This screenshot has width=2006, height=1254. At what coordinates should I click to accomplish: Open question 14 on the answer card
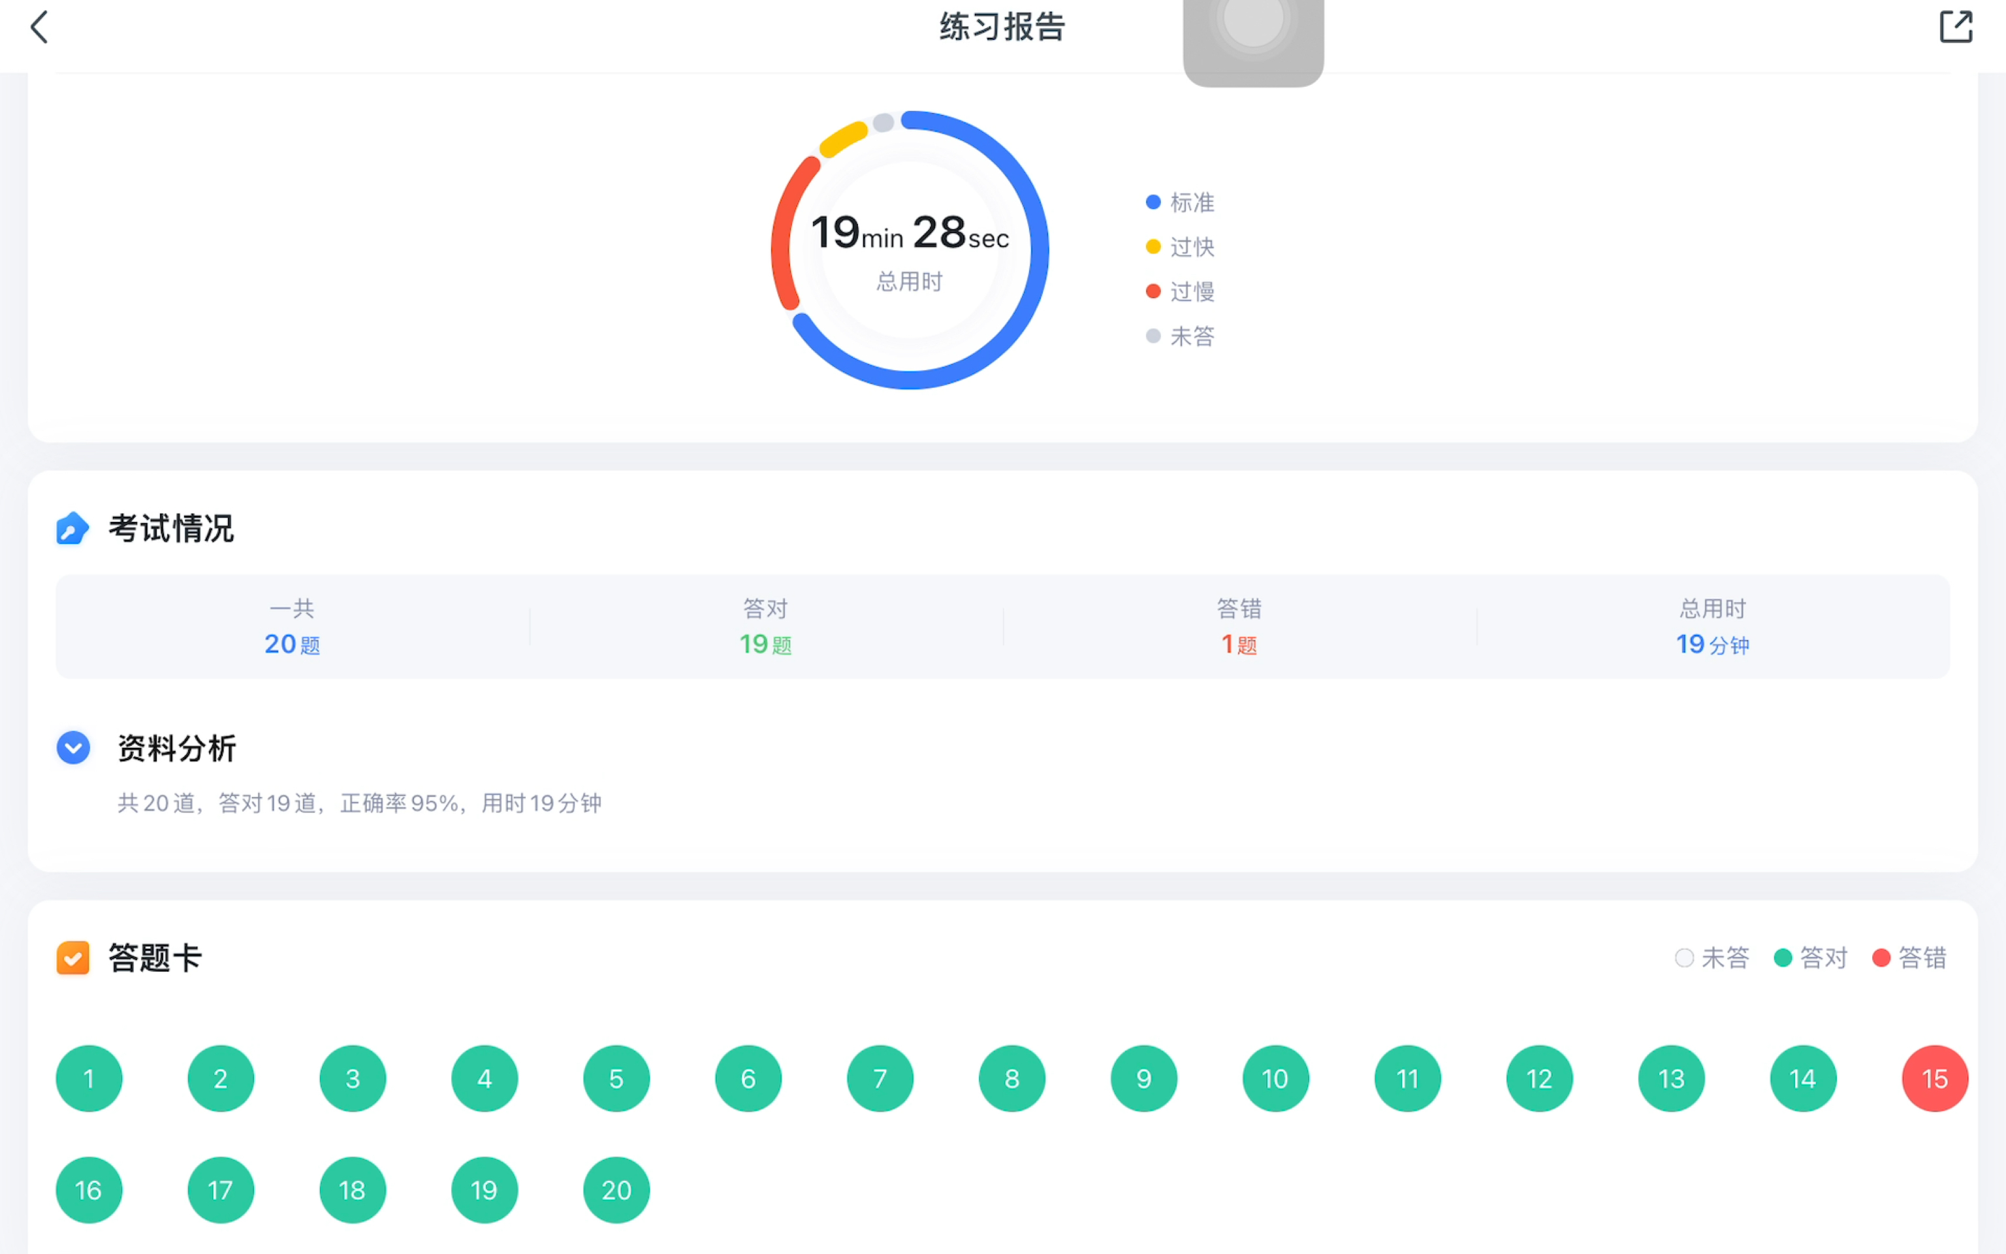point(1803,1078)
